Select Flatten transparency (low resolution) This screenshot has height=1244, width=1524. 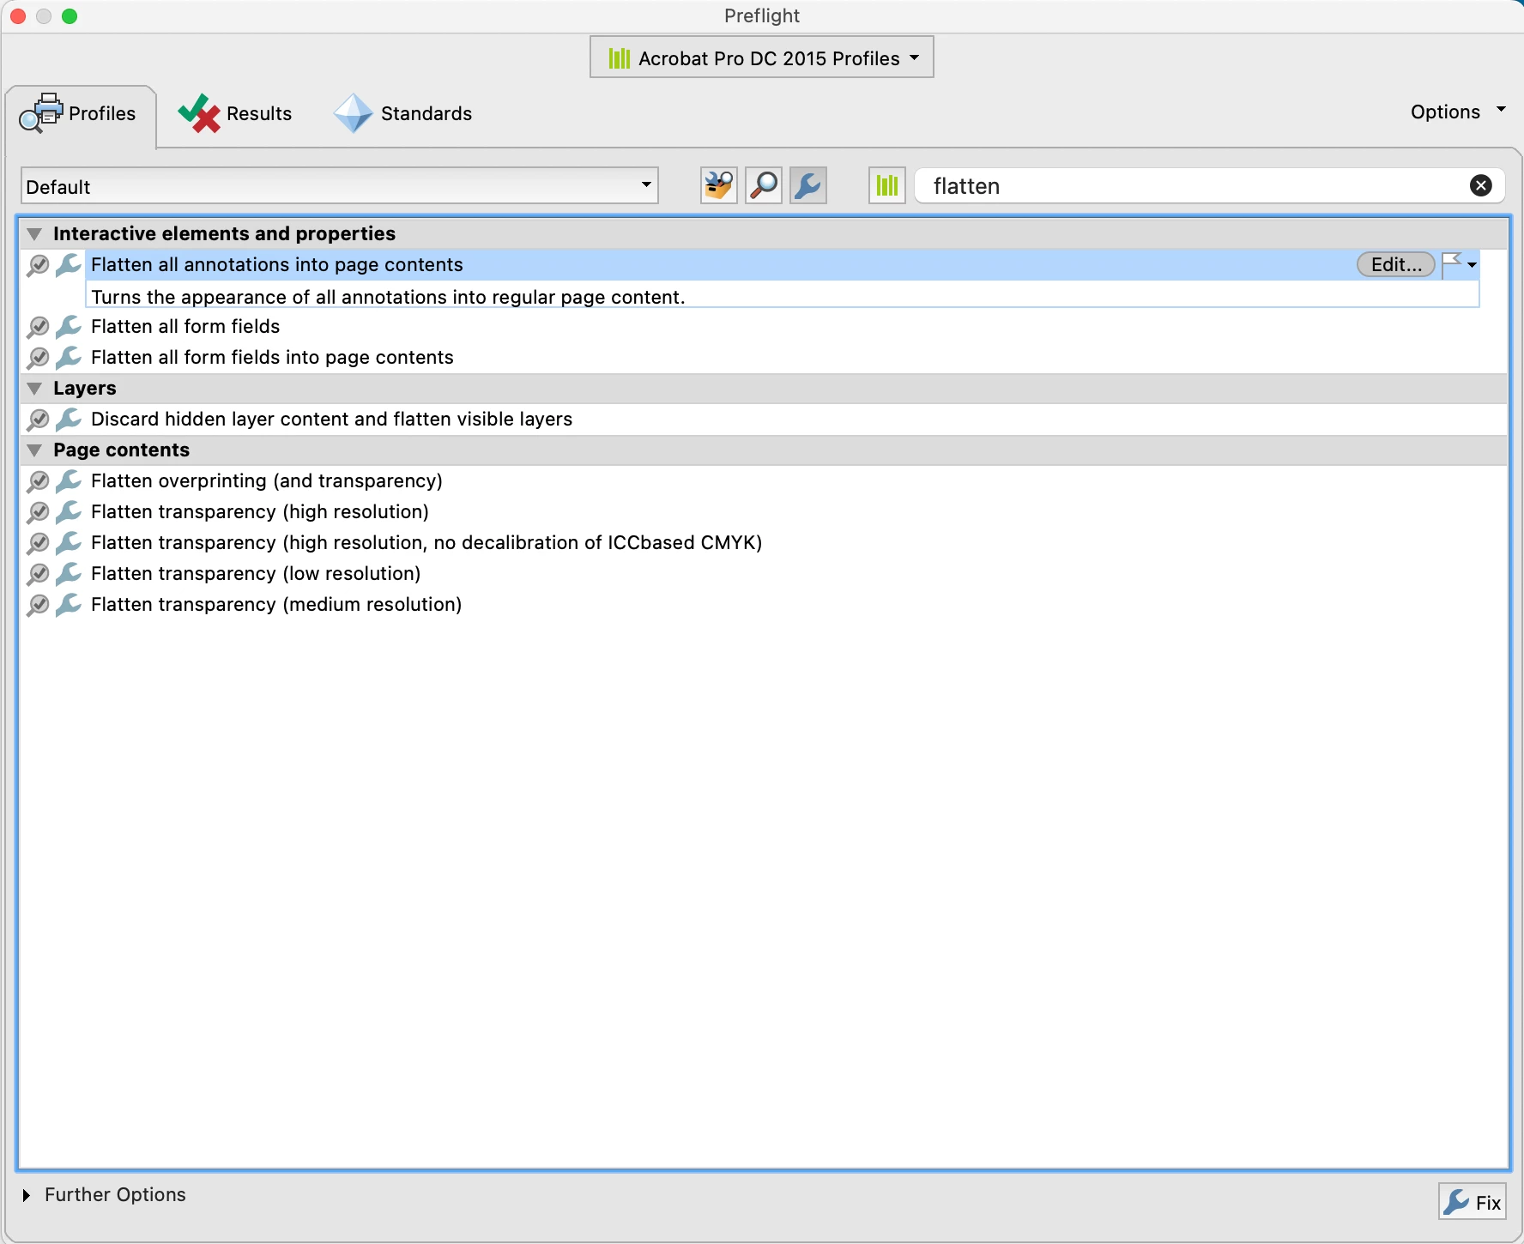click(256, 573)
